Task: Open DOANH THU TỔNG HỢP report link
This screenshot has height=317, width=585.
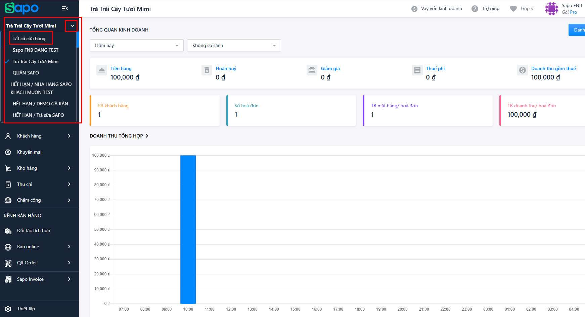Action: (119, 136)
